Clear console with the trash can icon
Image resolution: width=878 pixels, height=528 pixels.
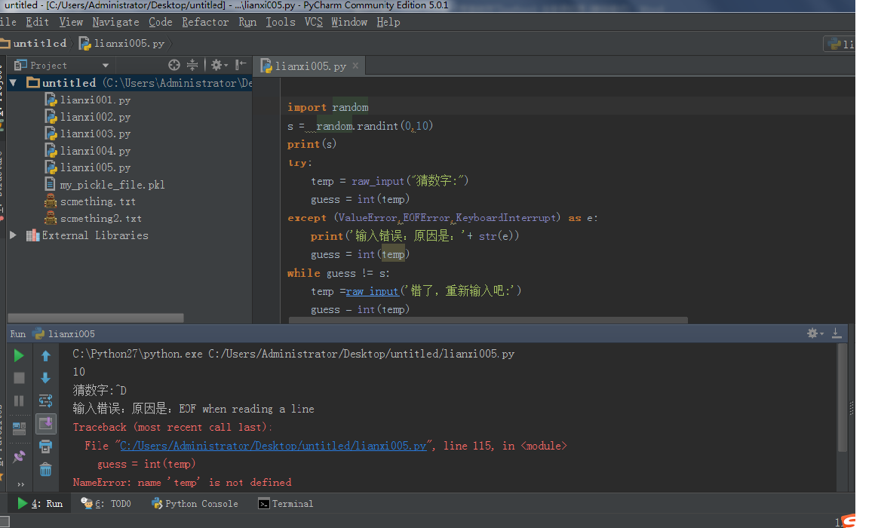click(46, 469)
